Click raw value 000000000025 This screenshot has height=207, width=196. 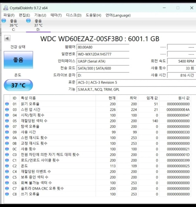[x=178, y=166]
